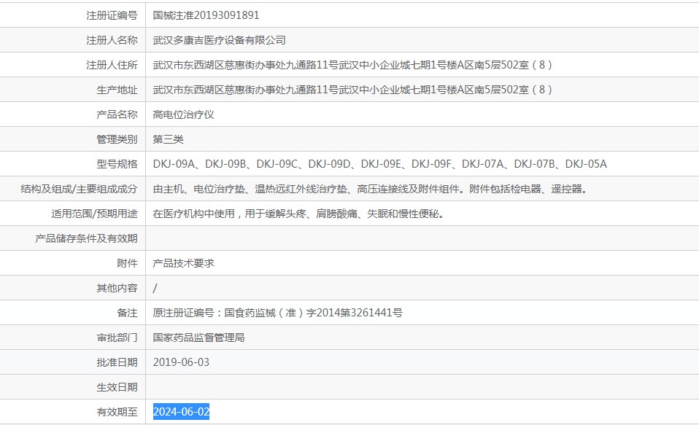Screen dimensions: 699x425
Task: Click the 生效日期 label
Action: pyautogui.click(x=117, y=387)
